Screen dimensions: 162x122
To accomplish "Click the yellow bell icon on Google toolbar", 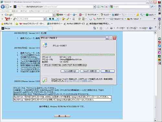I will coord(137,15).
